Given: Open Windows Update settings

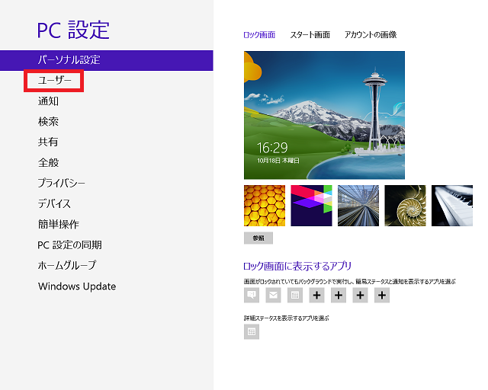Looking at the screenshot, I should pos(77,286).
